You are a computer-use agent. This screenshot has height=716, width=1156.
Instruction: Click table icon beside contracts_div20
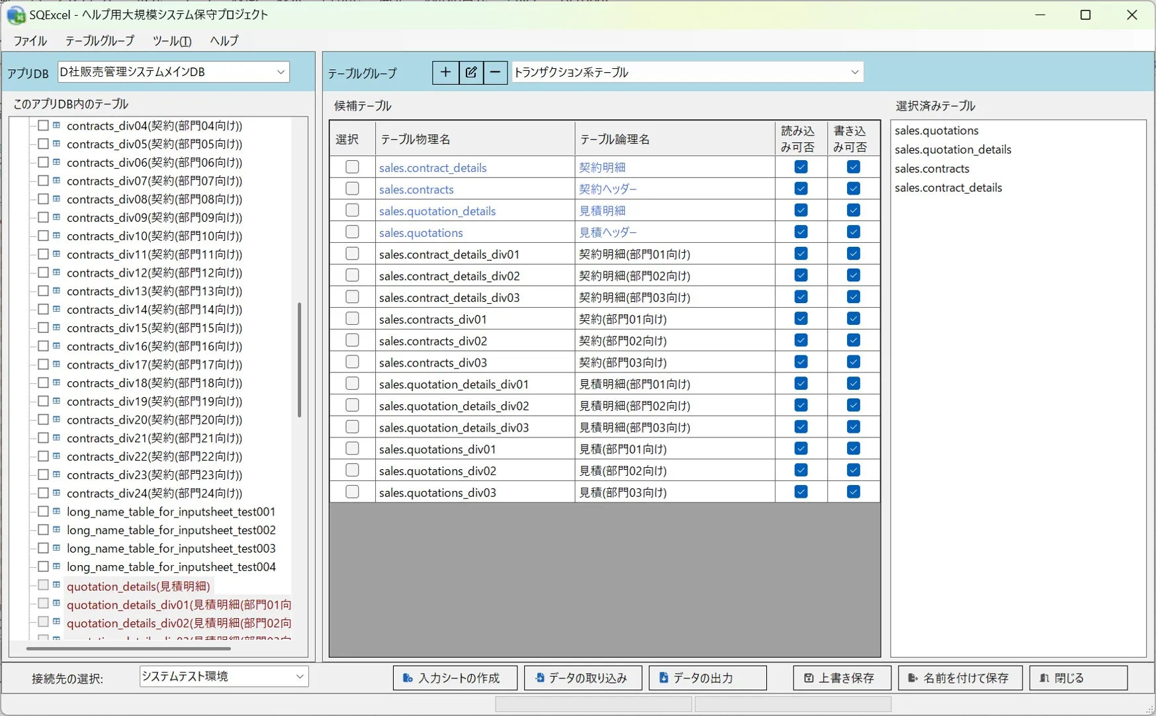click(x=57, y=420)
